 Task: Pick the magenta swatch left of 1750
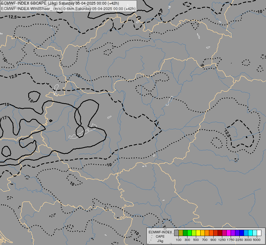click(229, 233)
